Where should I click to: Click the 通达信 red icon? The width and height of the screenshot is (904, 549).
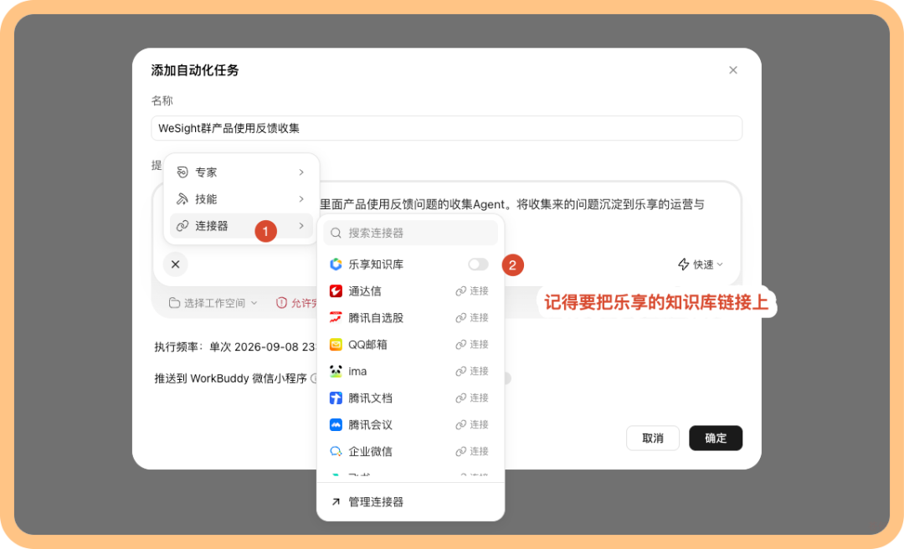coord(336,290)
